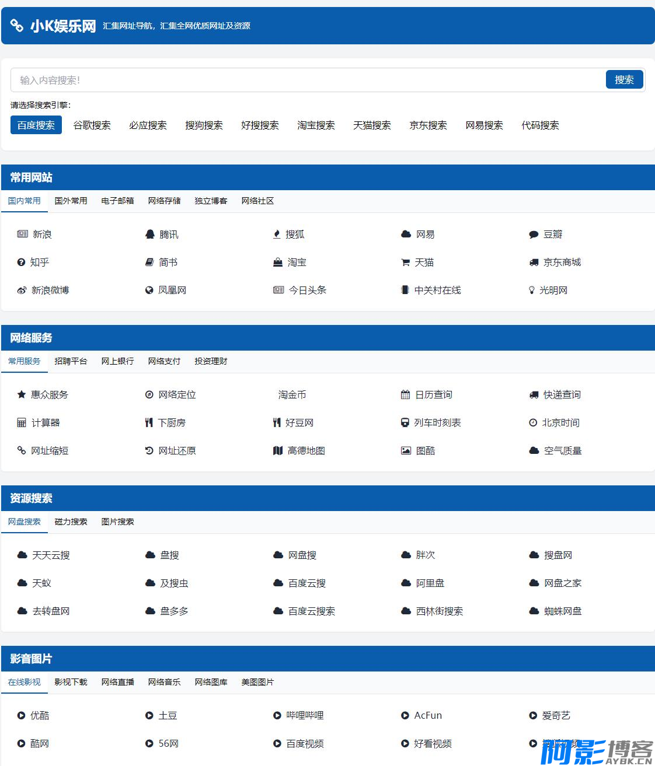This screenshot has height=766, width=655.
Task: Click the calculator icon beside 计算器
Action: click(22, 423)
